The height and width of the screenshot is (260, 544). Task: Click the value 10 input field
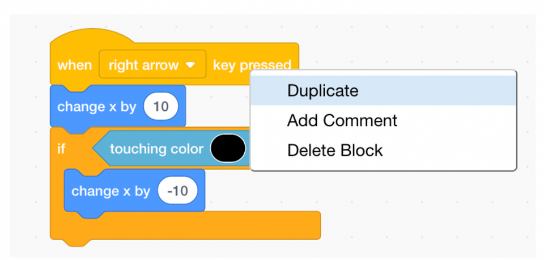point(161,106)
